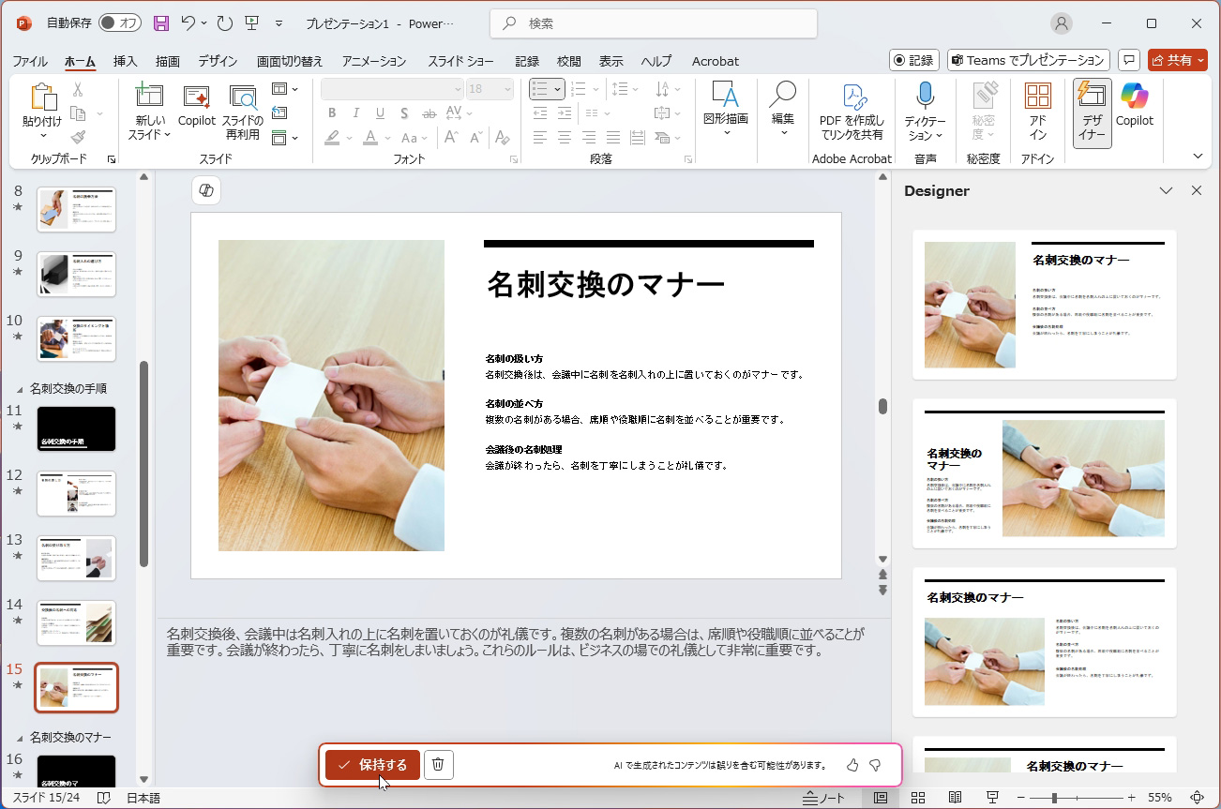Click the Designer icon in the ribbon
The height and width of the screenshot is (809, 1221).
(1092, 112)
